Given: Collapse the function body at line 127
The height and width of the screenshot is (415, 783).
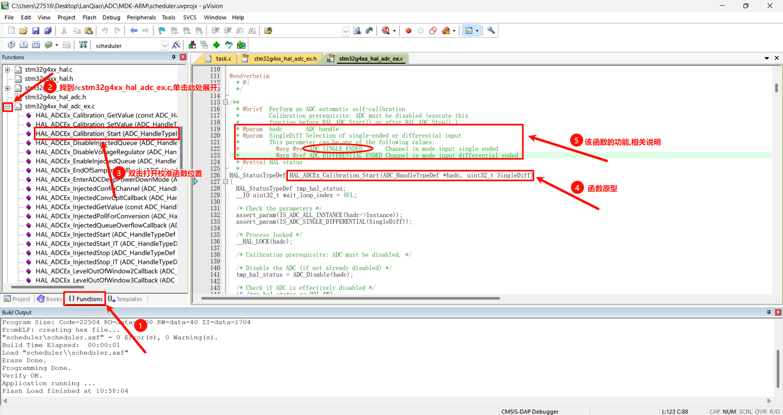Looking at the screenshot, I should pyautogui.click(x=225, y=182).
